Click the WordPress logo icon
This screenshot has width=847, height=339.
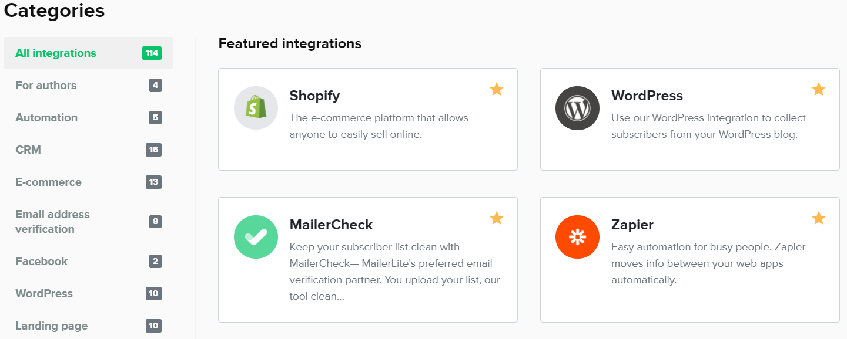point(577,108)
